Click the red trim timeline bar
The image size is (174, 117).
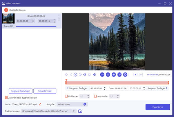pos(117,83)
